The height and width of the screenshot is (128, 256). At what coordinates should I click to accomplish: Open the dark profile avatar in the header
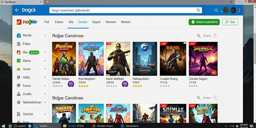click(x=233, y=10)
